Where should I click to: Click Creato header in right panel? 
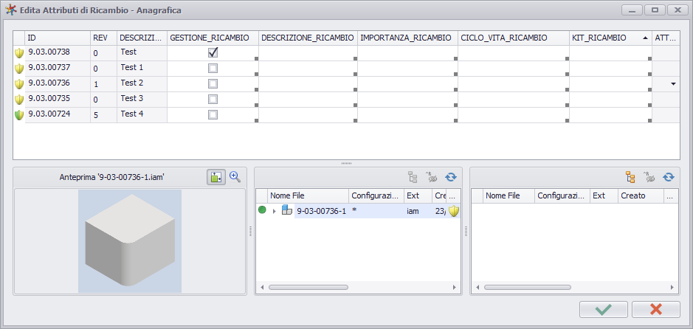[x=641, y=195]
